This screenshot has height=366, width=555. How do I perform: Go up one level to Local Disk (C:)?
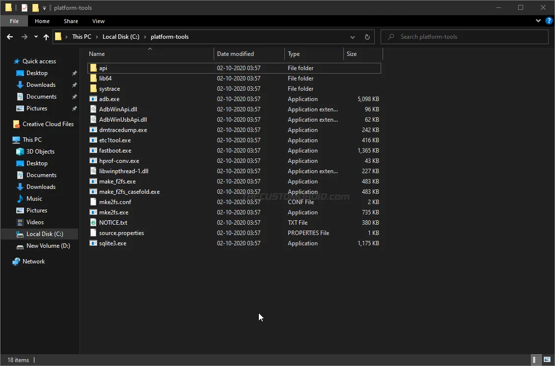[46, 37]
